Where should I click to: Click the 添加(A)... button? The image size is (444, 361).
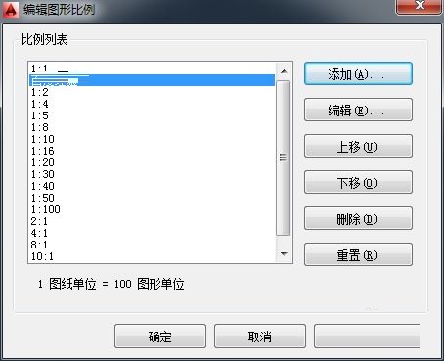[x=358, y=74]
